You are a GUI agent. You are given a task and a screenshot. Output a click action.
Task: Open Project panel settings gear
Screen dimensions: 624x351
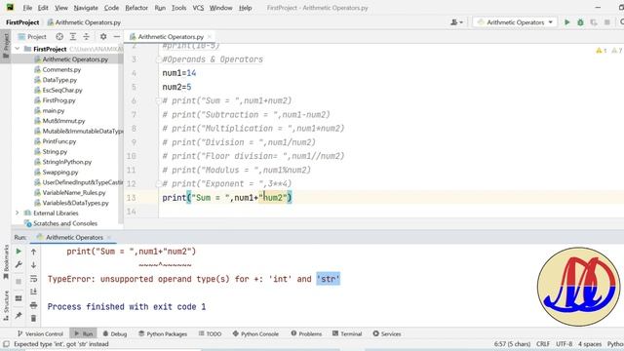[x=103, y=37]
